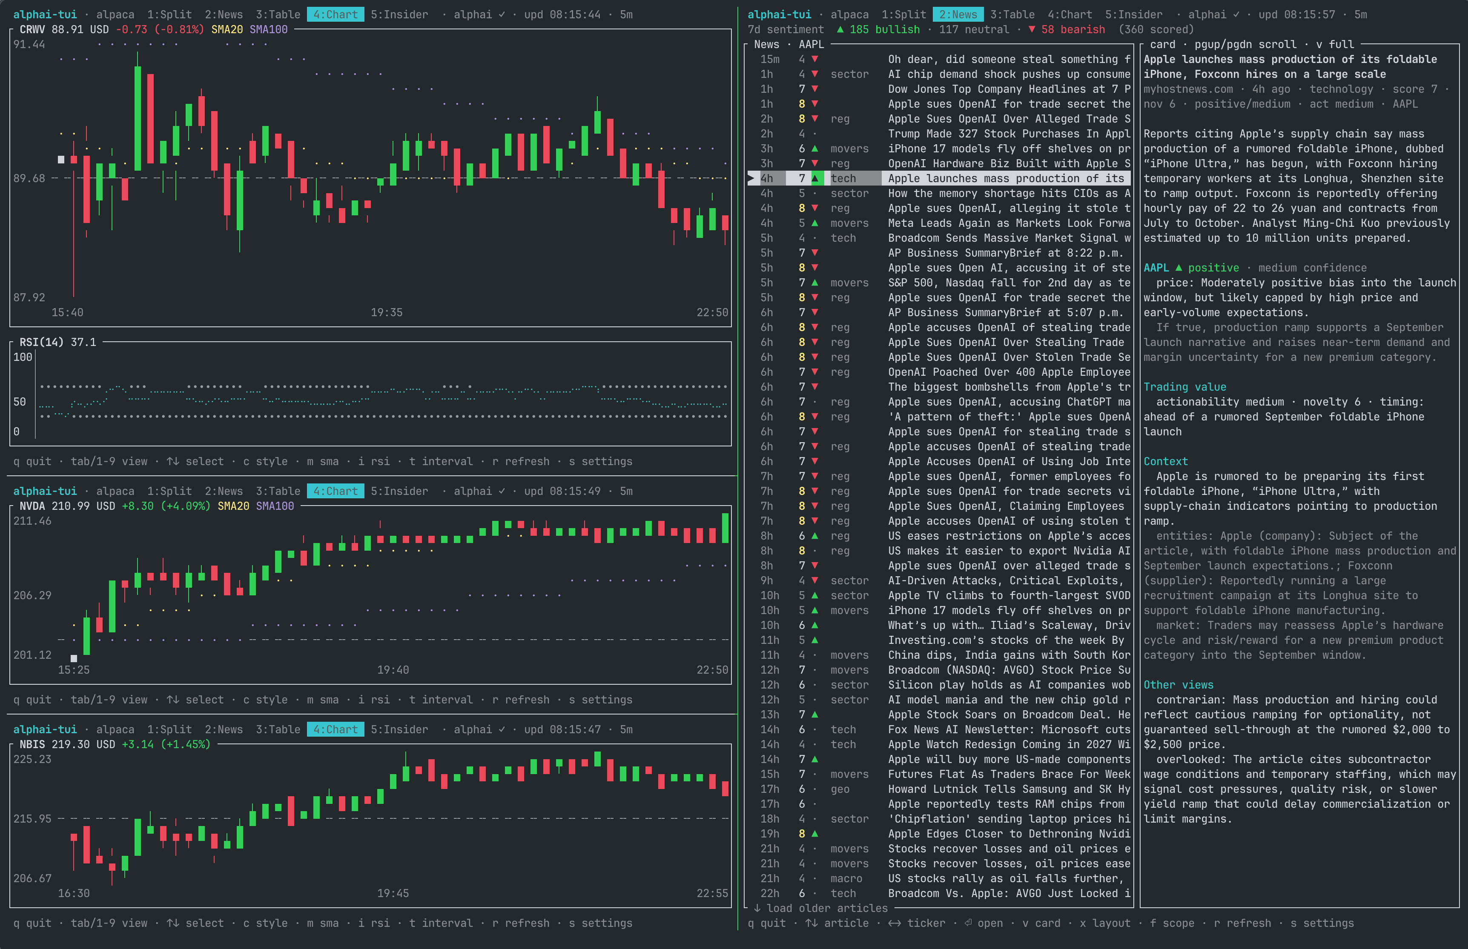The height and width of the screenshot is (949, 1468).
Task: Toggle 'v card' in news footer
Action: [x=1041, y=923]
